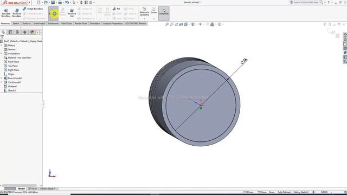The height and width of the screenshot is (195, 347).
Task: Click the Cancel Sketch red X icon
Action: 337,36
